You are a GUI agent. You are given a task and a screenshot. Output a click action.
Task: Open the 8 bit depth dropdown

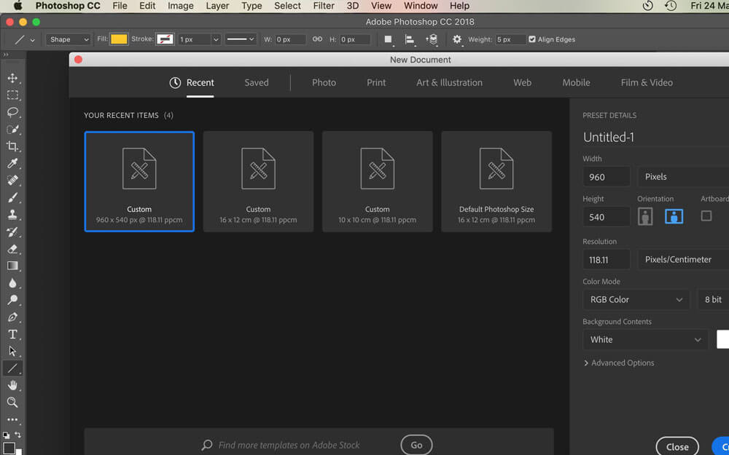[x=713, y=299]
